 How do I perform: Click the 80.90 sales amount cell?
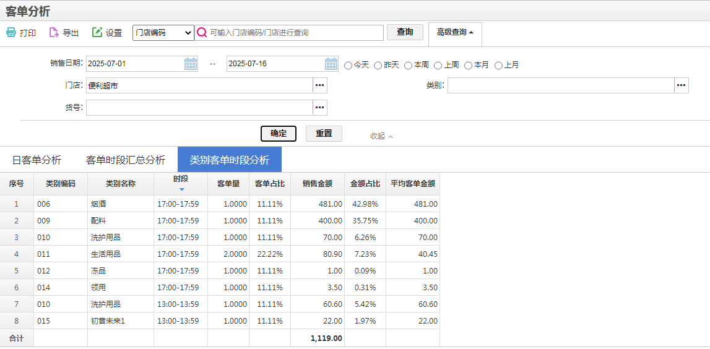318,254
